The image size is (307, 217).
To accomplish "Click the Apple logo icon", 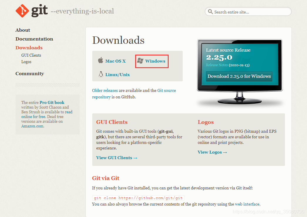I will pos(101,60).
